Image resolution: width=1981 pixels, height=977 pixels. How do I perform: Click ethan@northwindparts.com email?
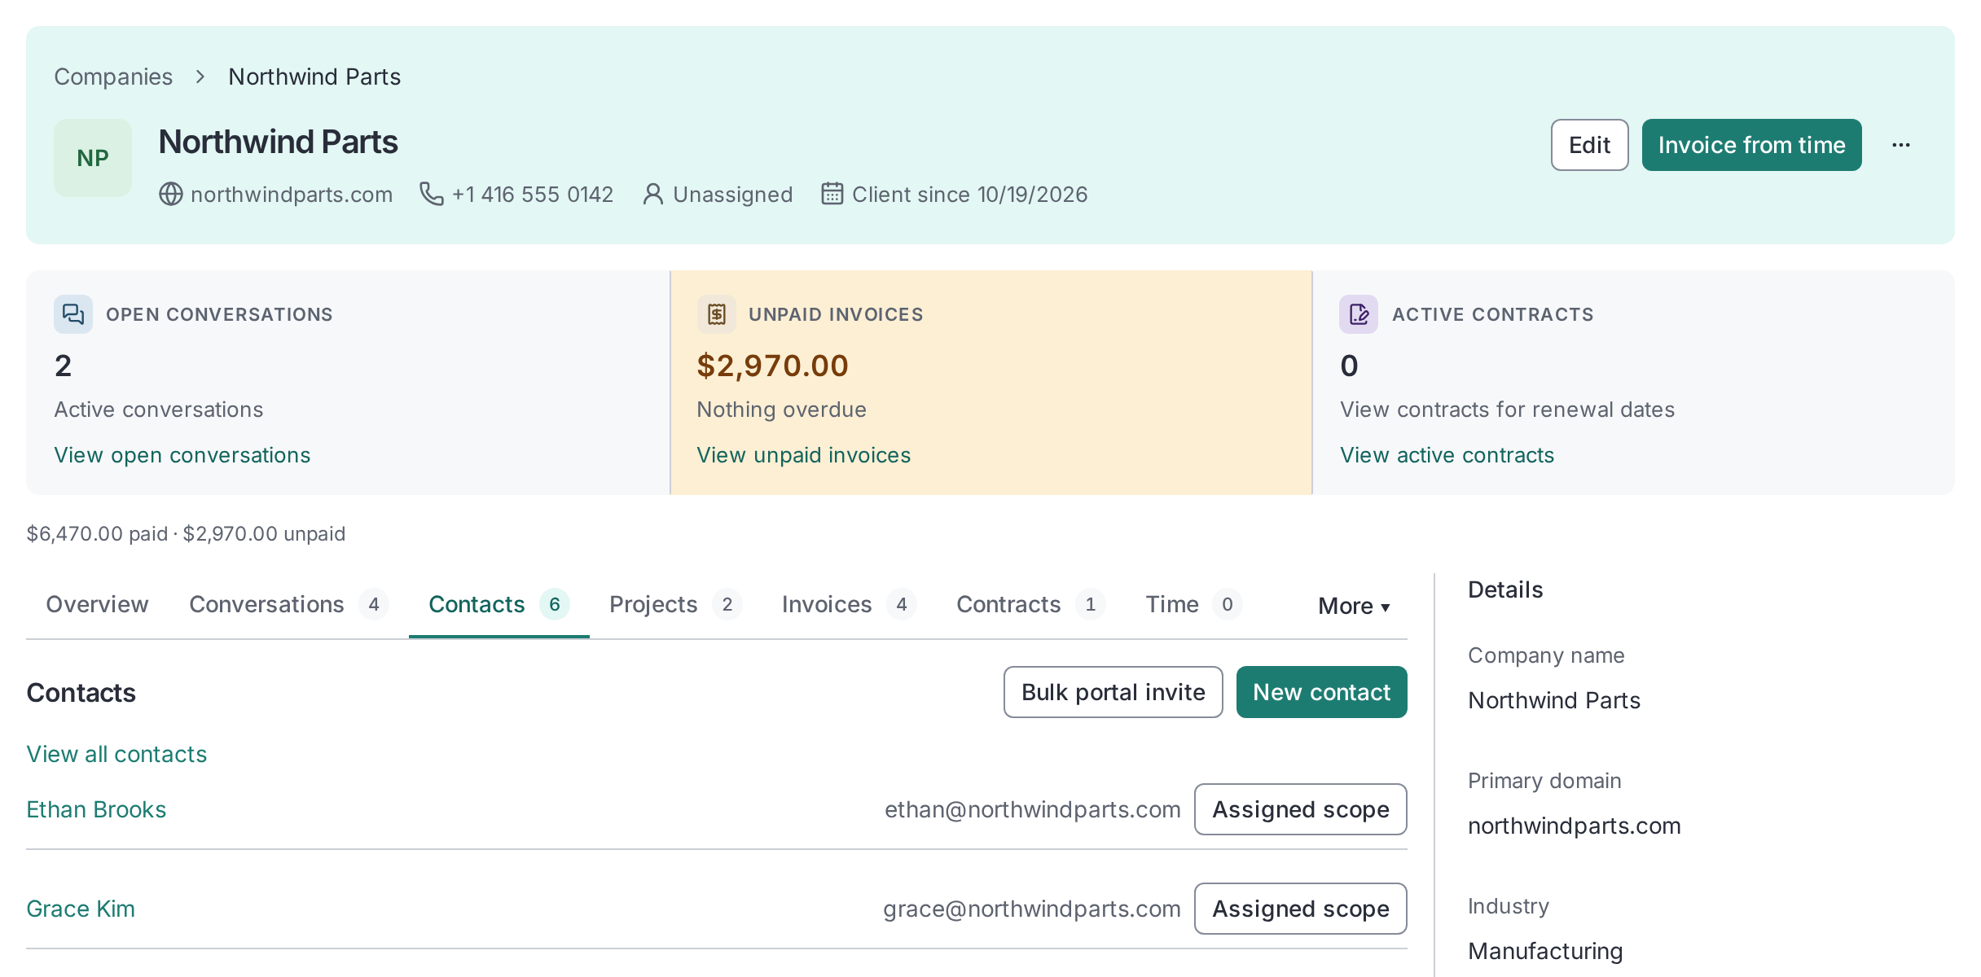coord(1033,809)
